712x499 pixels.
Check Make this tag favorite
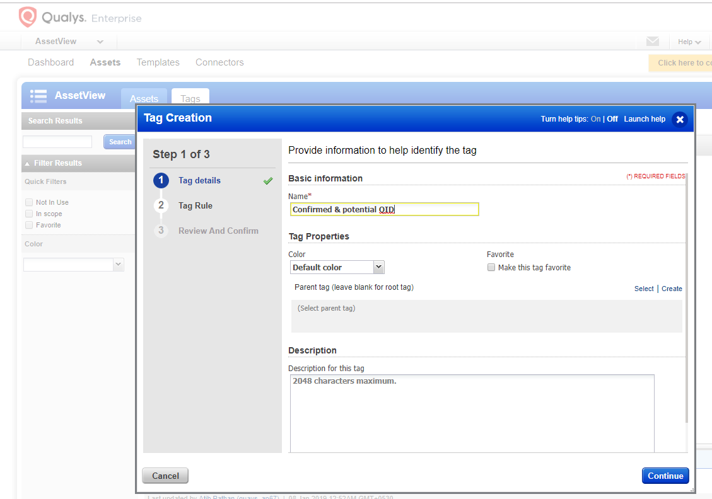491,267
